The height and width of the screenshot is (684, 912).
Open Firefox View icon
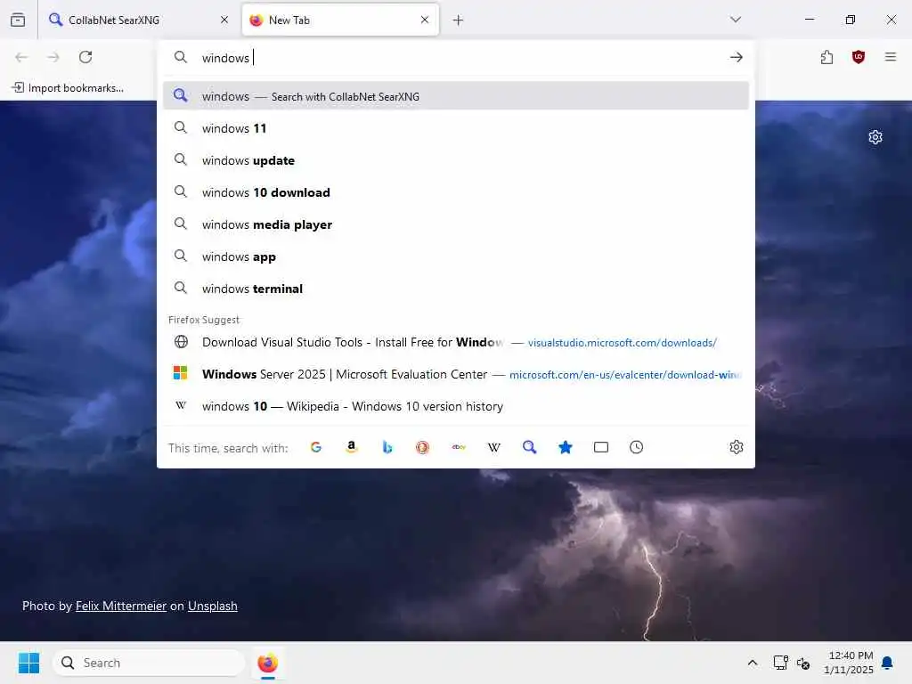pyautogui.click(x=18, y=20)
